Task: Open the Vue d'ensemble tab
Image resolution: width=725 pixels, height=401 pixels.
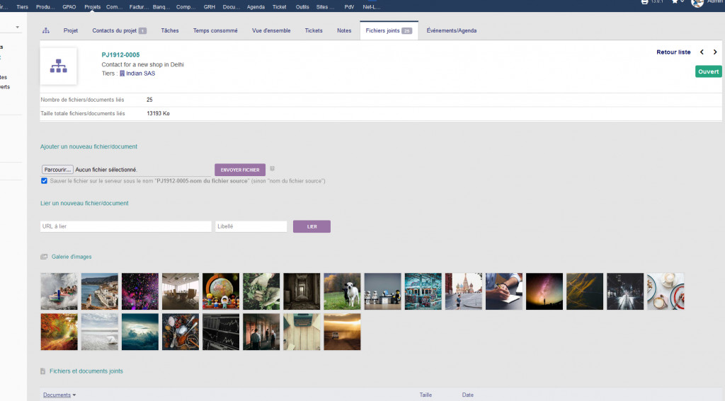Action: tap(271, 30)
